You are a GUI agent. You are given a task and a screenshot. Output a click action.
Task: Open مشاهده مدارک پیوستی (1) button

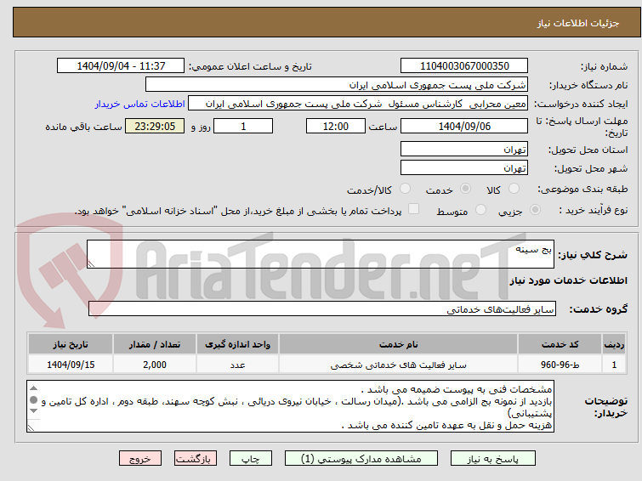tap(361, 459)
